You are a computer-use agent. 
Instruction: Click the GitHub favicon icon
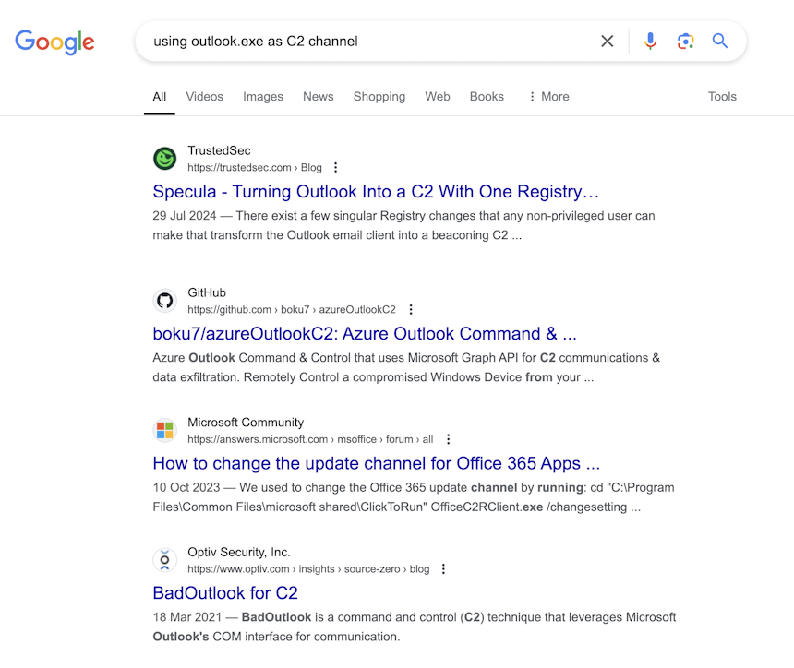click(x=164, y=301)
